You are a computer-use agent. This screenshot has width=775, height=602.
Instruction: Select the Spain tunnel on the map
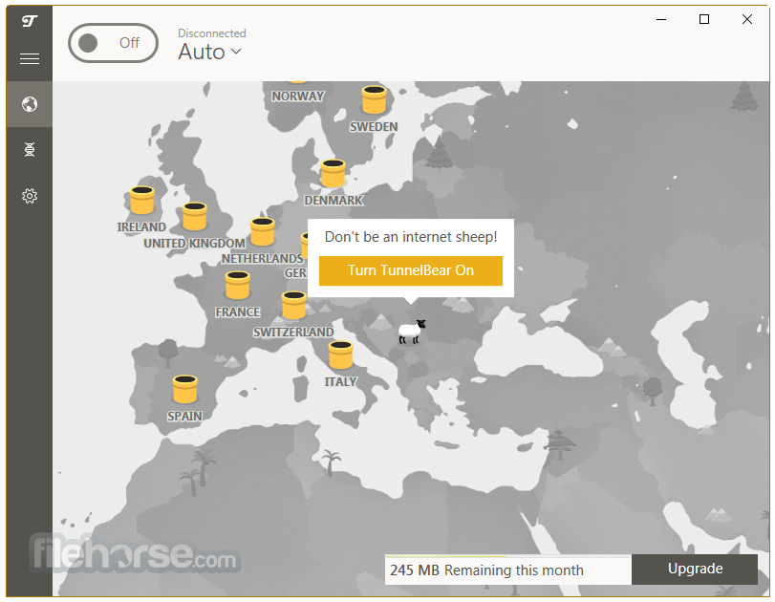pos(185,390)
